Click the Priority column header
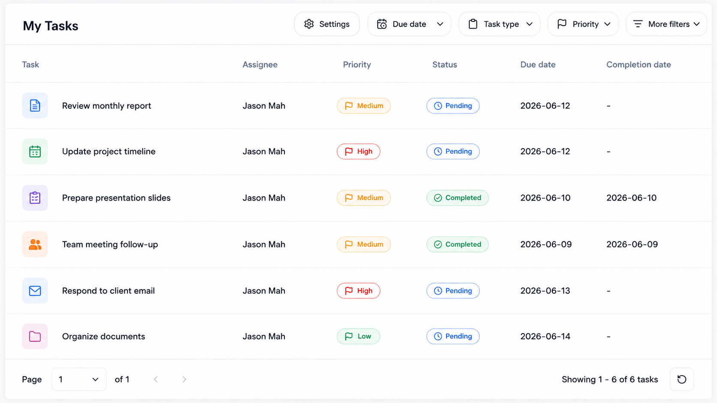 (x=357, y=65)
